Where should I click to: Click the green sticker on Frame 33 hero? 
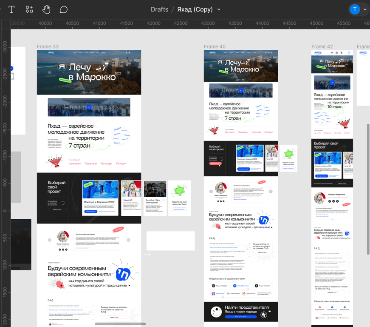click(x=65, y=80)
